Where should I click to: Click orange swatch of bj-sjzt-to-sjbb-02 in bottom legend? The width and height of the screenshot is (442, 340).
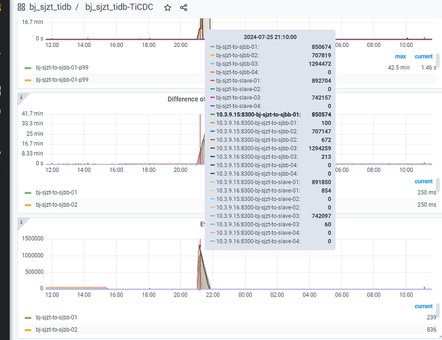(28, 330)
